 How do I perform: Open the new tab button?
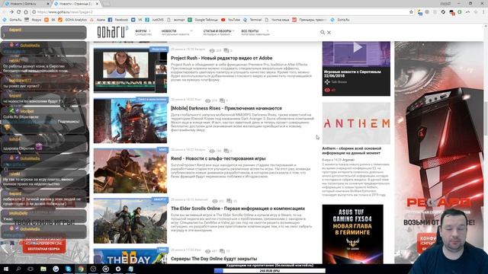107,4
